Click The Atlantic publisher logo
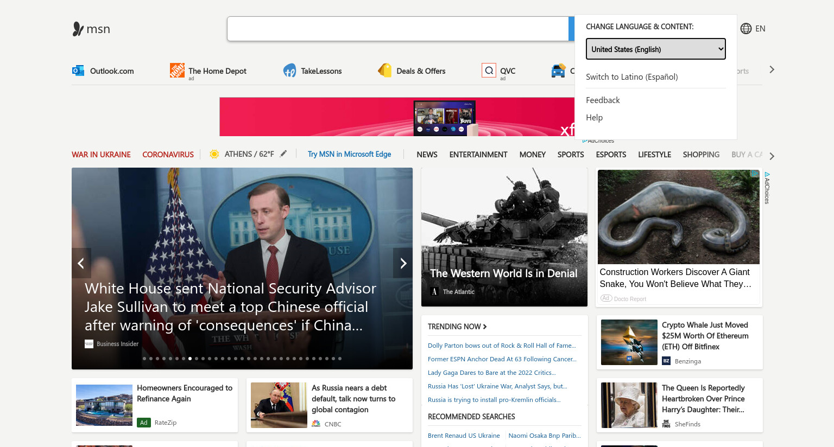This screenshot has height=447, width=834. coord(434,292)
